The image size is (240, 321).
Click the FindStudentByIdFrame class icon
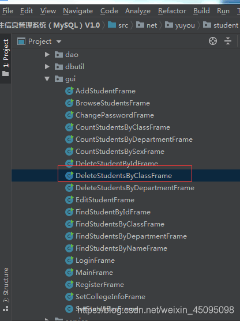coord(69,212)
